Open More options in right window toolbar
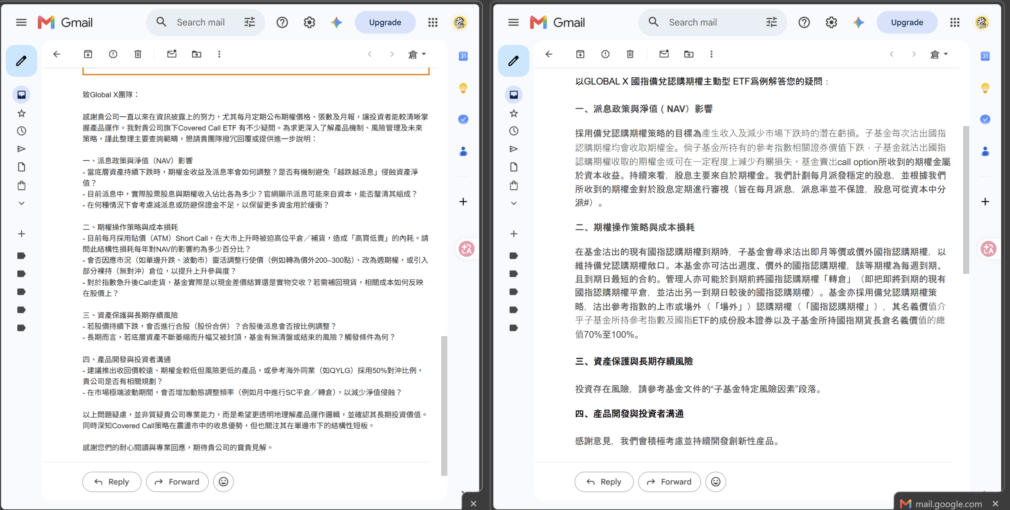This screenshot has height=510, width=1010. point(711,54)
